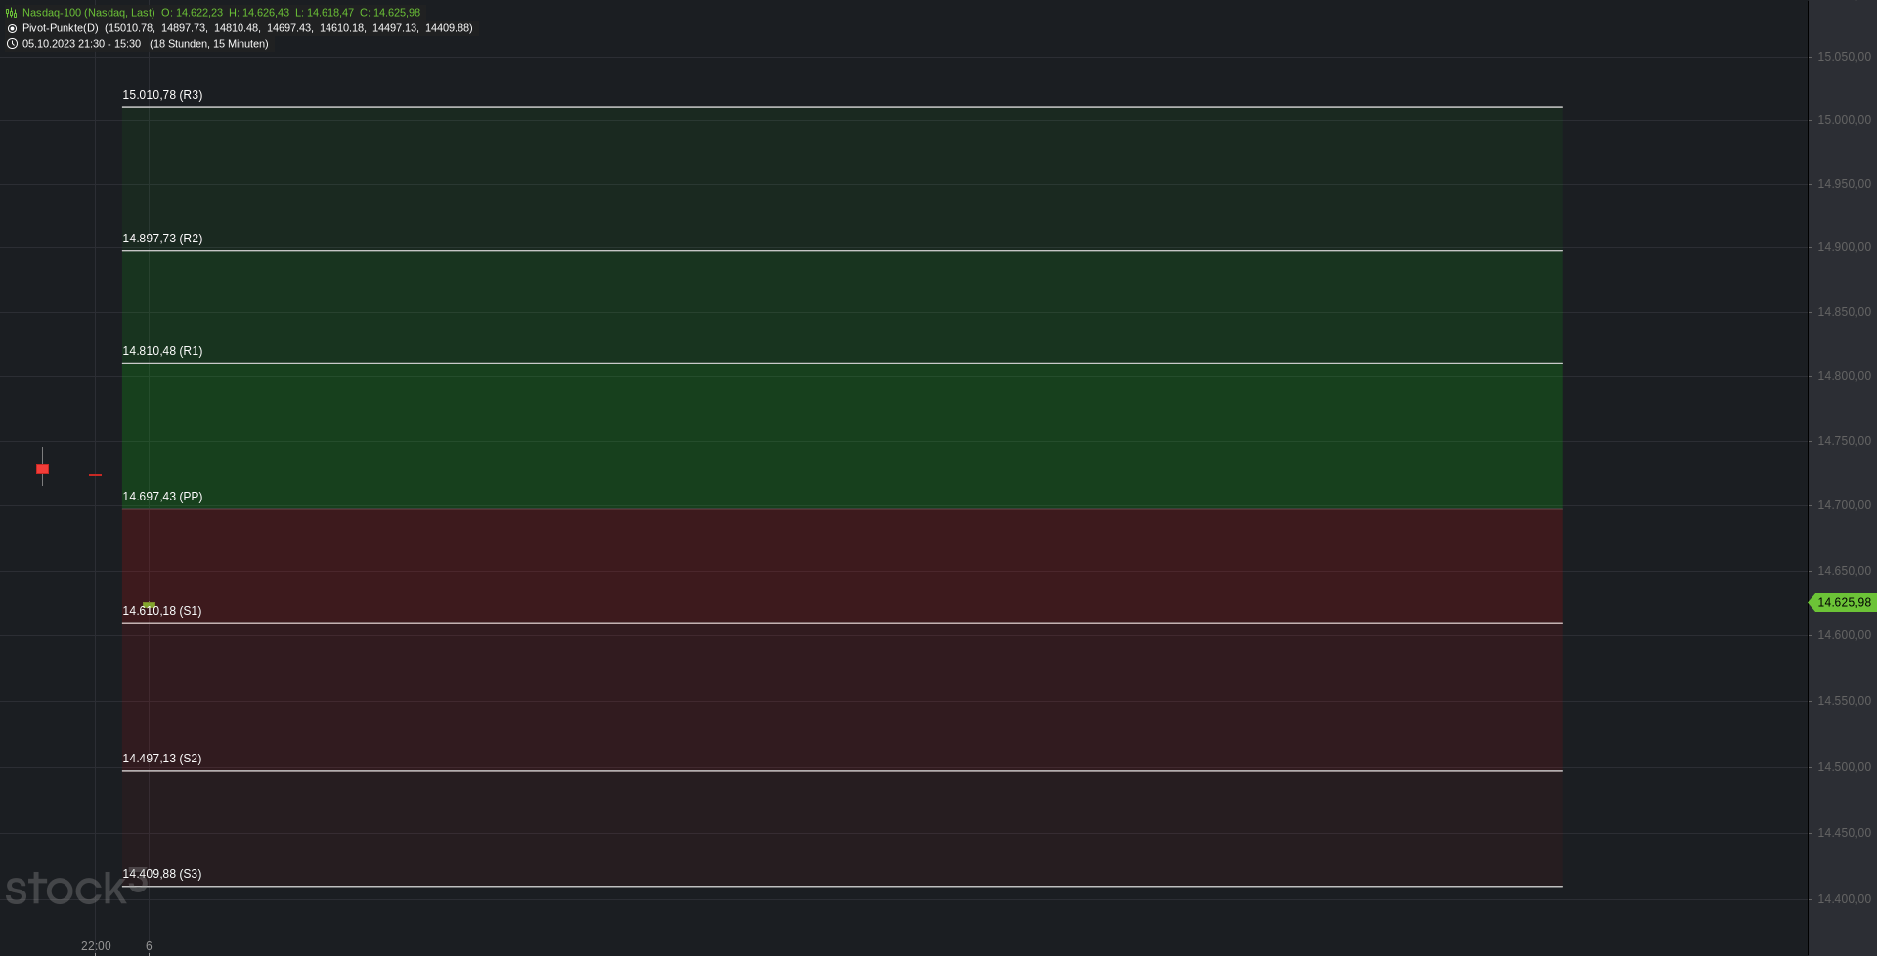Image resolution: width=1877 pixels, height=956 pixels.
Task: Select the 14.697,43 (PP) pivot label
Action: [162, 497]
